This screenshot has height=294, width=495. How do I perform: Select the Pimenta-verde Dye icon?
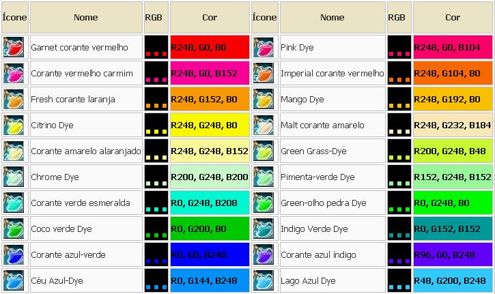[264, 177]
